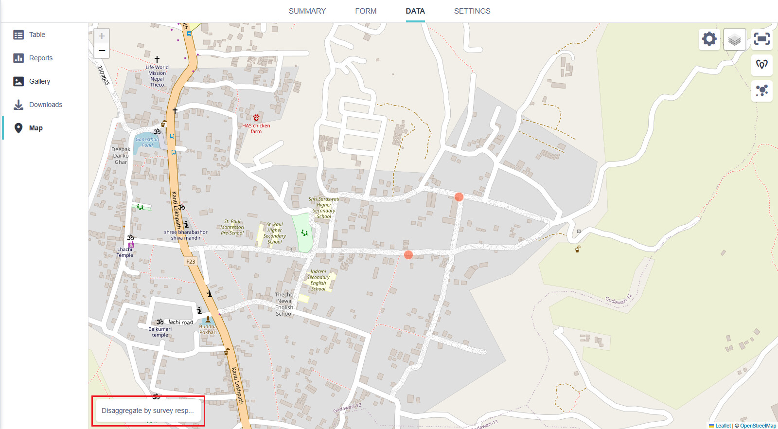Switch to the SUMMARY tab

tap(307, 11)
